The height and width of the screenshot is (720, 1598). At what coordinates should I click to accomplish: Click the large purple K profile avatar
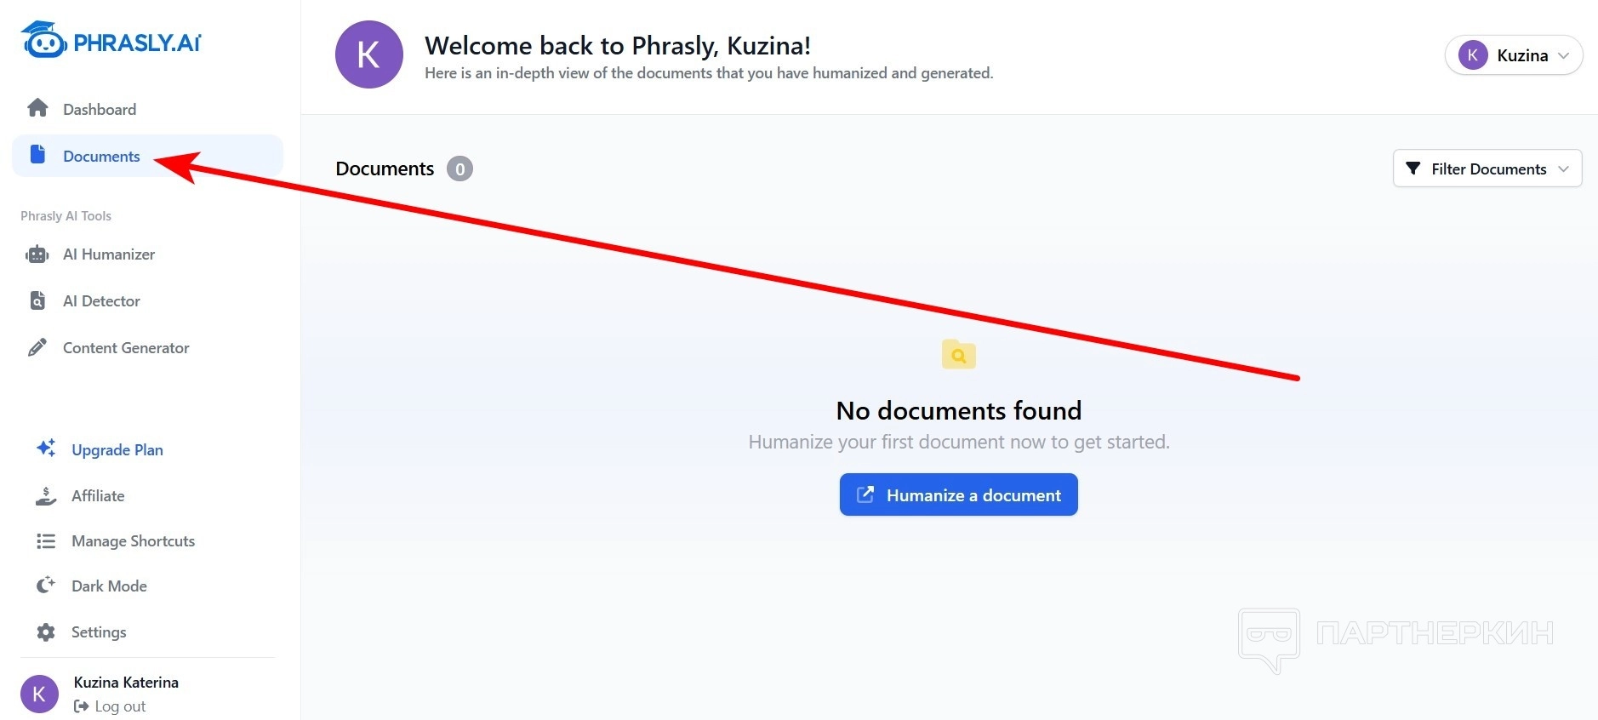tap(368, 54)
